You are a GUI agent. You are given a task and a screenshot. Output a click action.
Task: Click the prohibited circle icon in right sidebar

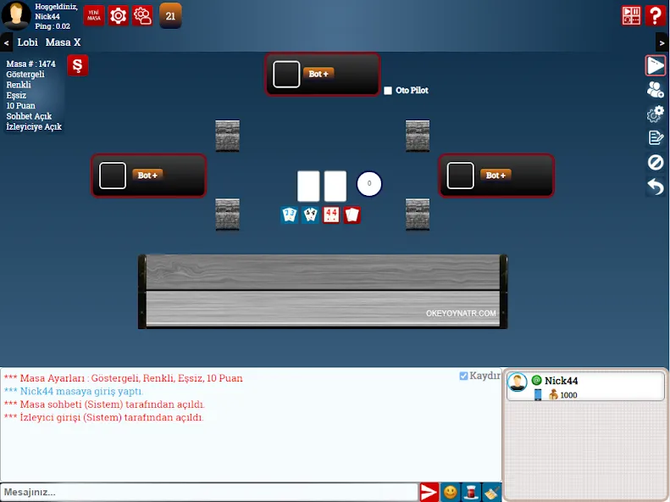[x=655, y=162]
